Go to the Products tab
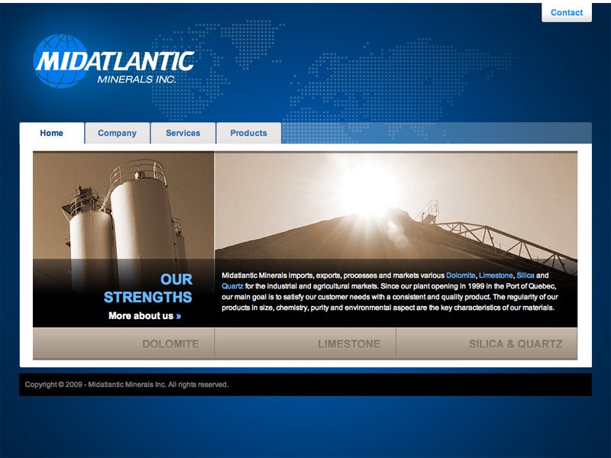The width and height of the screenshot is (611, 458). (x=249, y=133)
